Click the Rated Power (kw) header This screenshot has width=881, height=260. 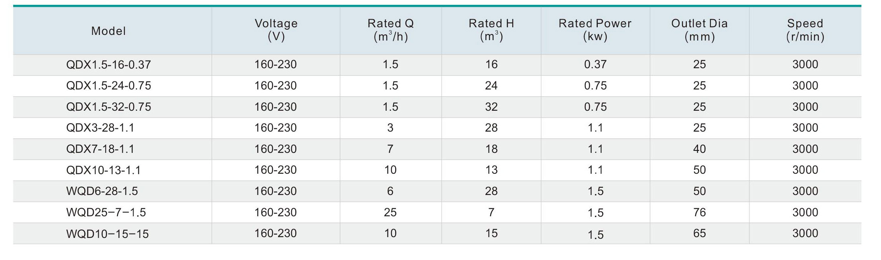click(595, 30)
